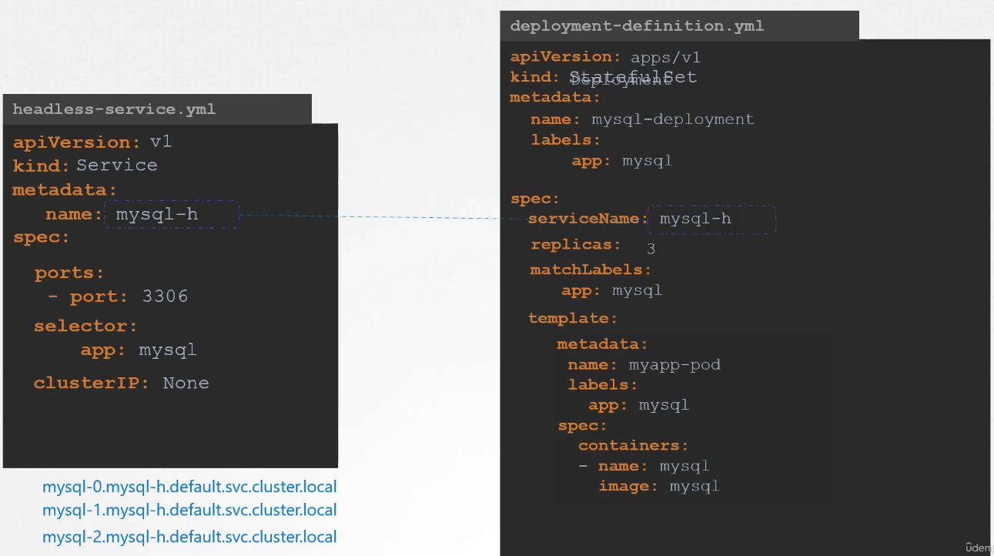Select the deployment-definition.yml tab

click(x=637, y=26)
